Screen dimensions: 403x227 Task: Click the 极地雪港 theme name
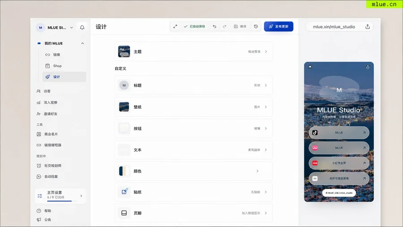pos(254,51)
